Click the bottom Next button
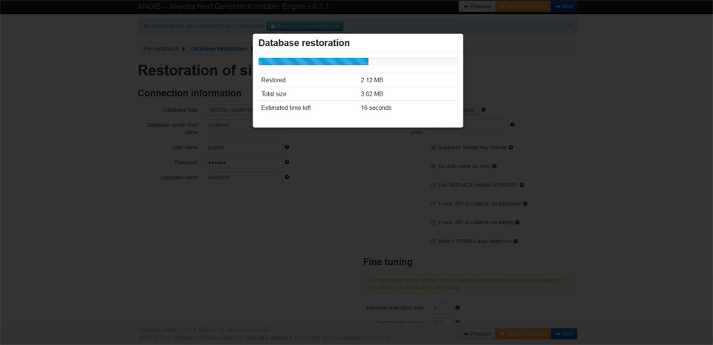The height and width of the screenshot is (345, 713). (x=564, y=334)
